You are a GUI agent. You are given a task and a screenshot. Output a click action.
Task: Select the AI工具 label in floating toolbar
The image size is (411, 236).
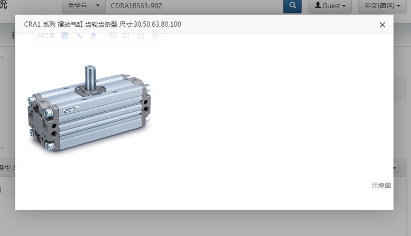(x=45, y=36)
